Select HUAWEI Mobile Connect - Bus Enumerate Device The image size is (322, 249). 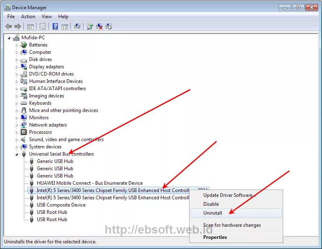[90, 183]
